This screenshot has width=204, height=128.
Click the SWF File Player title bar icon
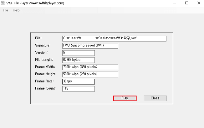point(3,3)
